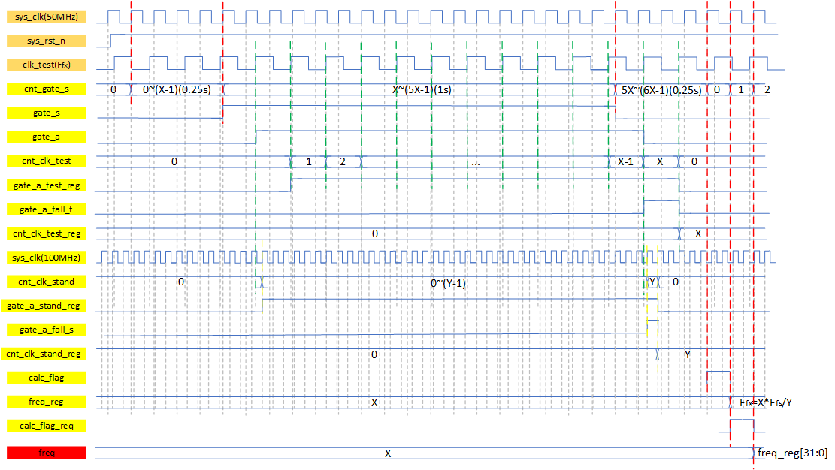Screen dimensions: 835x470
Task: Click the value 1 in cnt_clk_test row
Action: click(x=308, y=161)
